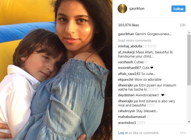Visit af_mukerji's profile
191x140 pixels.
[x=126, y=52]
